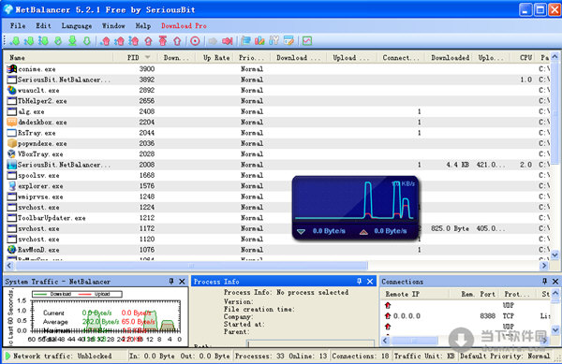Click process list horizontal scrollbar right arrow

544,265
